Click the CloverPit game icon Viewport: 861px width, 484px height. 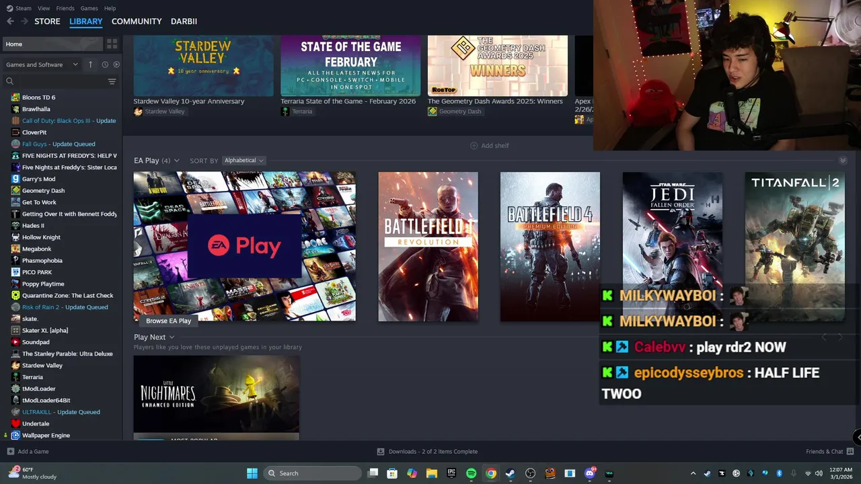15,132
